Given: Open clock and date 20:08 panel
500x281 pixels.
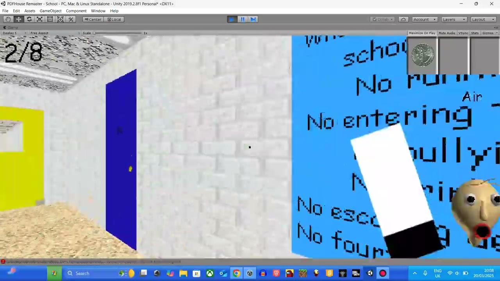Looking at the screenshot, I should (x=484, y=273).
